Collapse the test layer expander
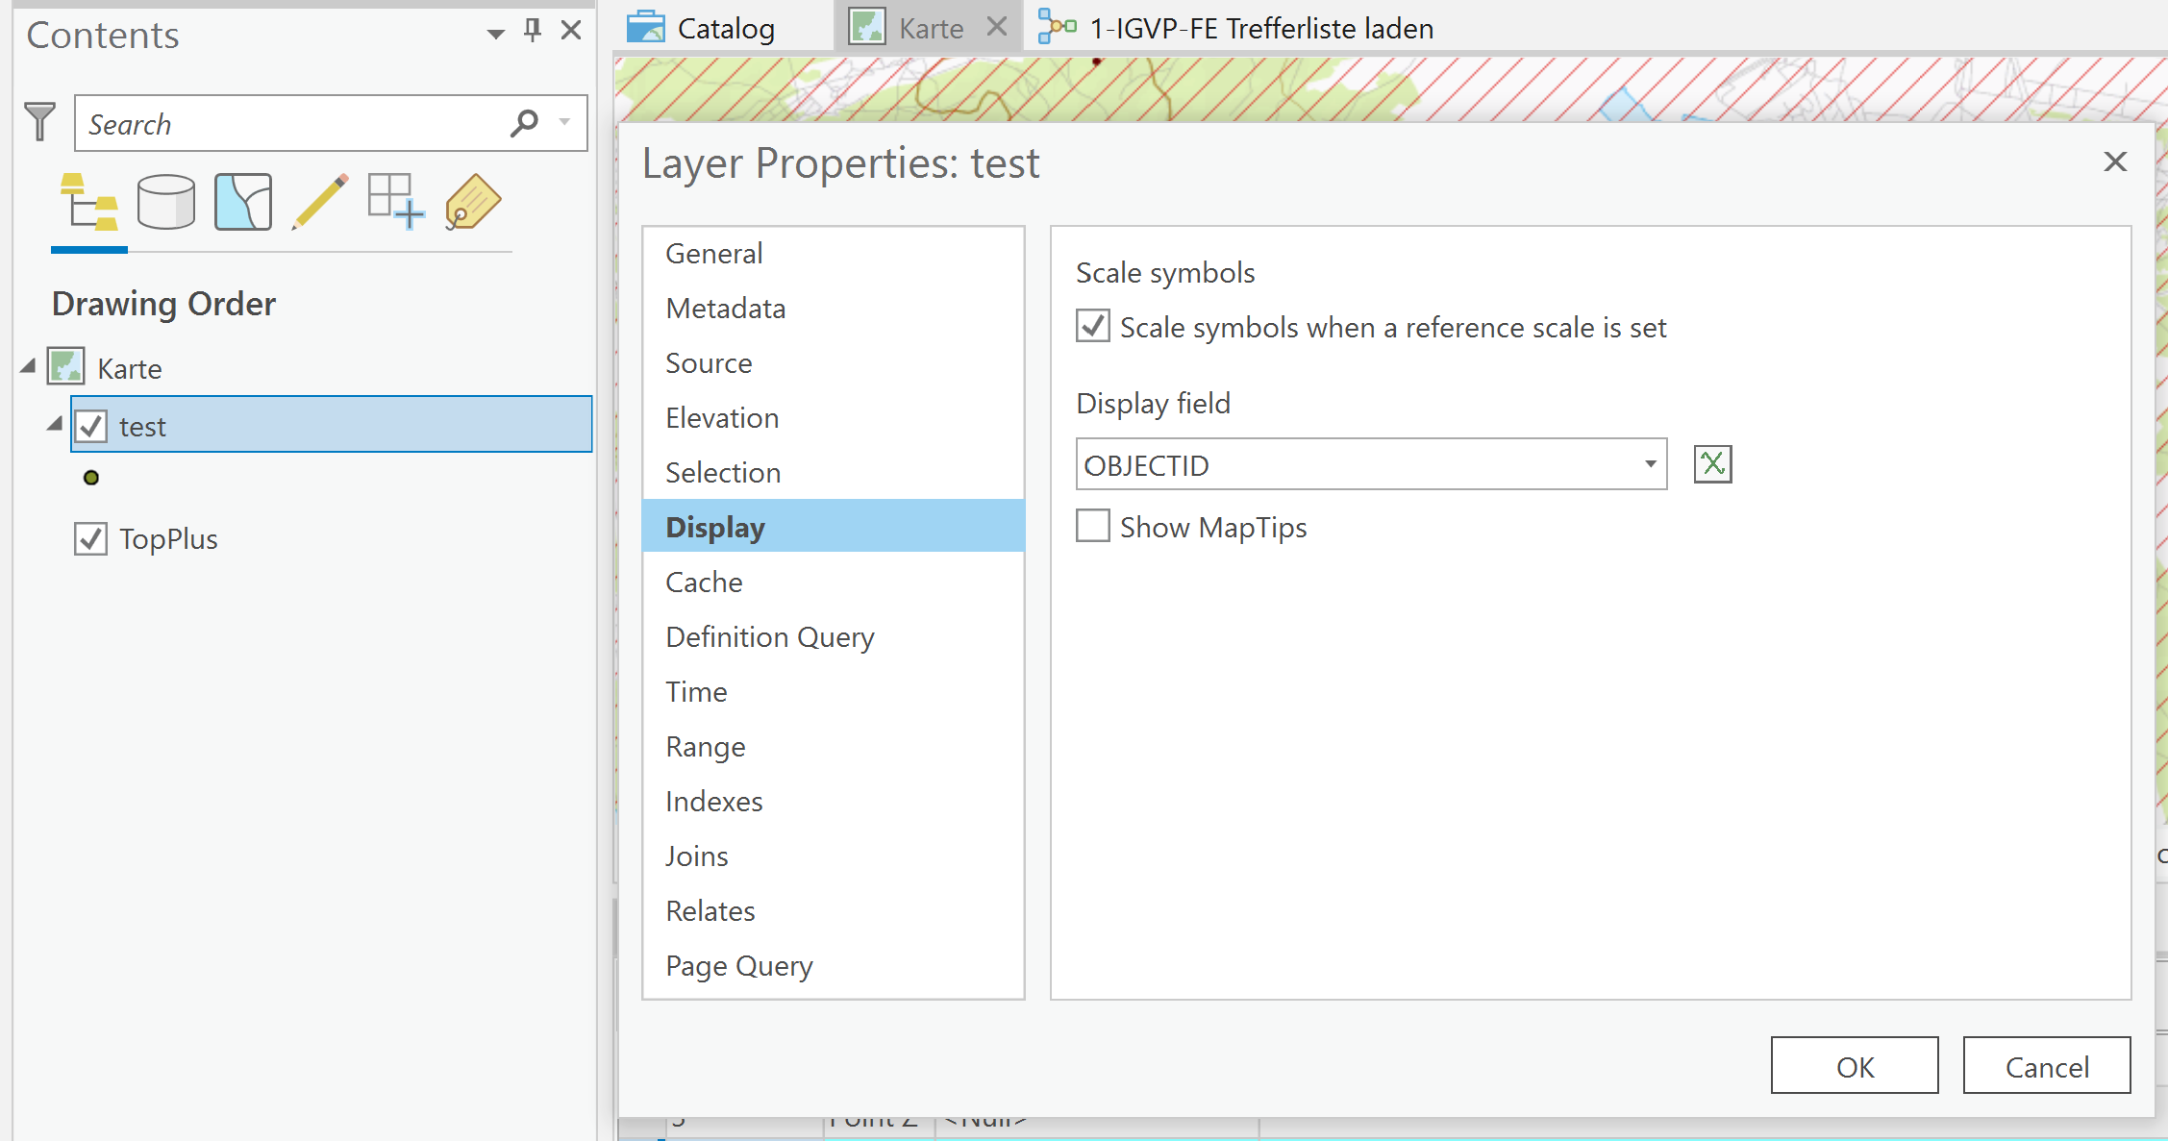The image size is (2168, 1141). coord(55,424)
